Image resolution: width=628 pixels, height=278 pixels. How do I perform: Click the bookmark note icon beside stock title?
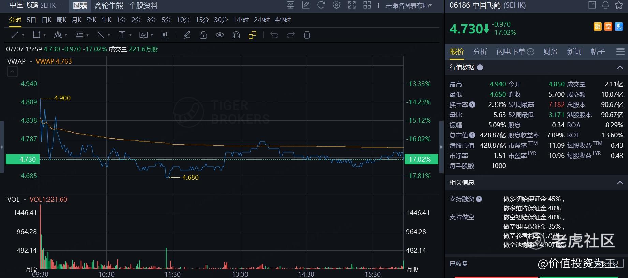pyautogui.click(x=592, y=5)
